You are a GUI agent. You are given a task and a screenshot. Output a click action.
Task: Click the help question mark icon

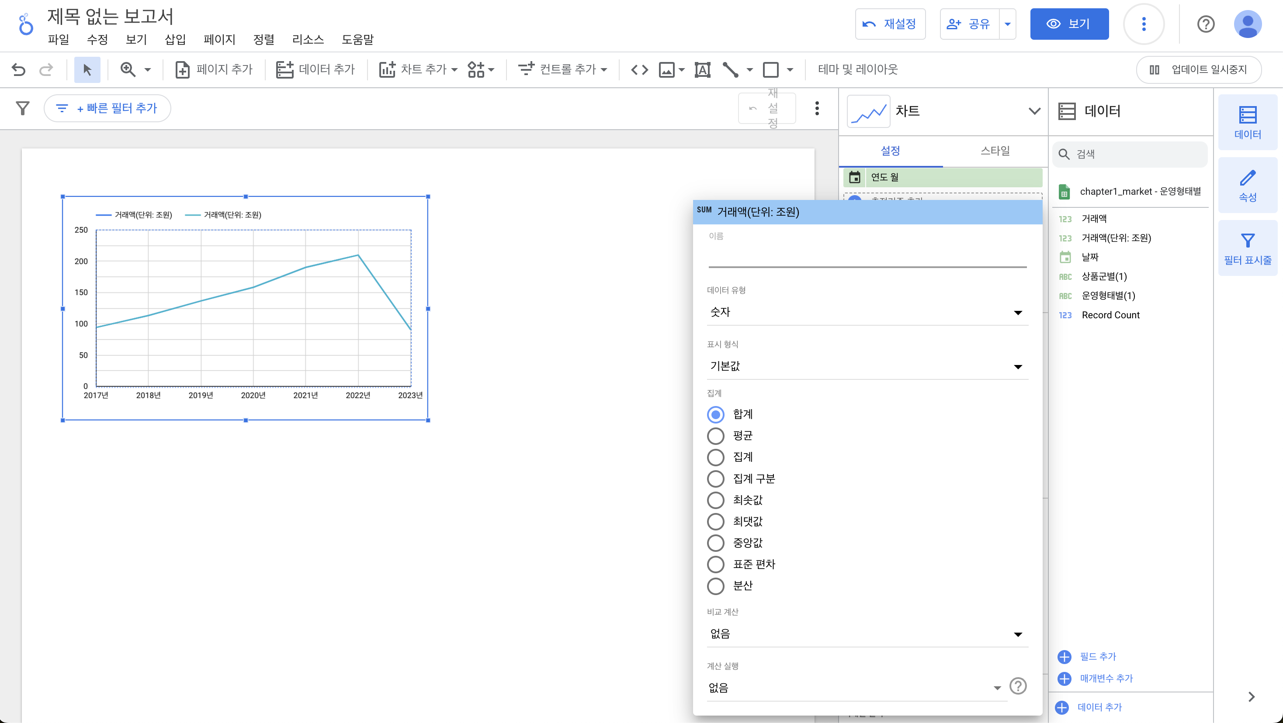click(x=1205, y=24)
